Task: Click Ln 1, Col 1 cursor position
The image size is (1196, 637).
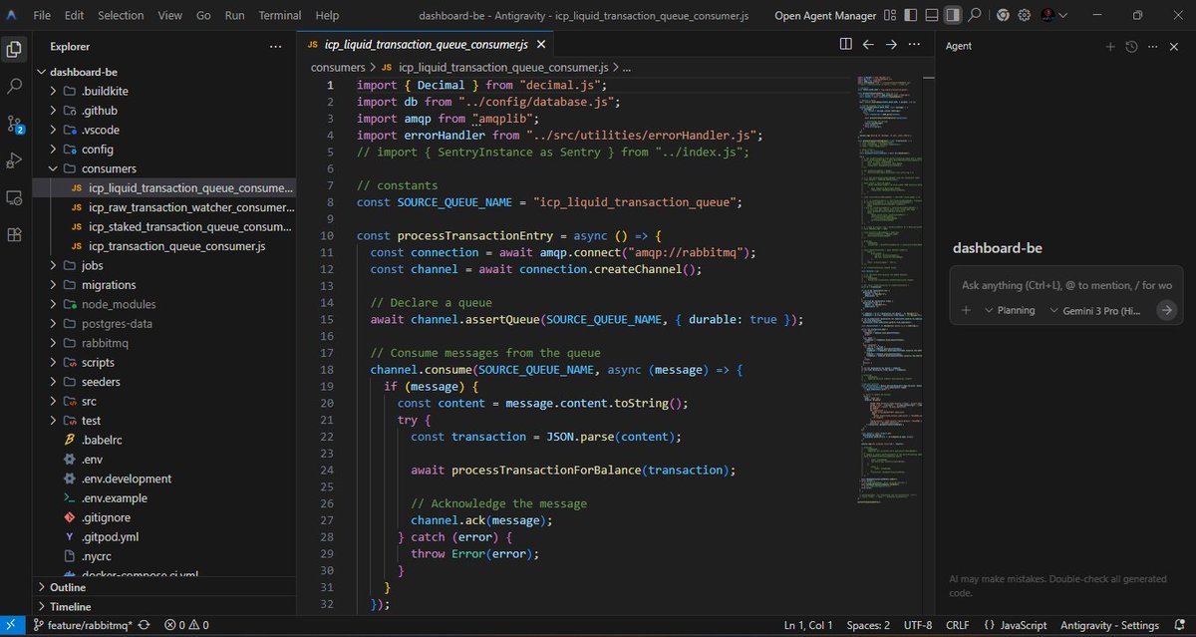Action: (808, 625)
